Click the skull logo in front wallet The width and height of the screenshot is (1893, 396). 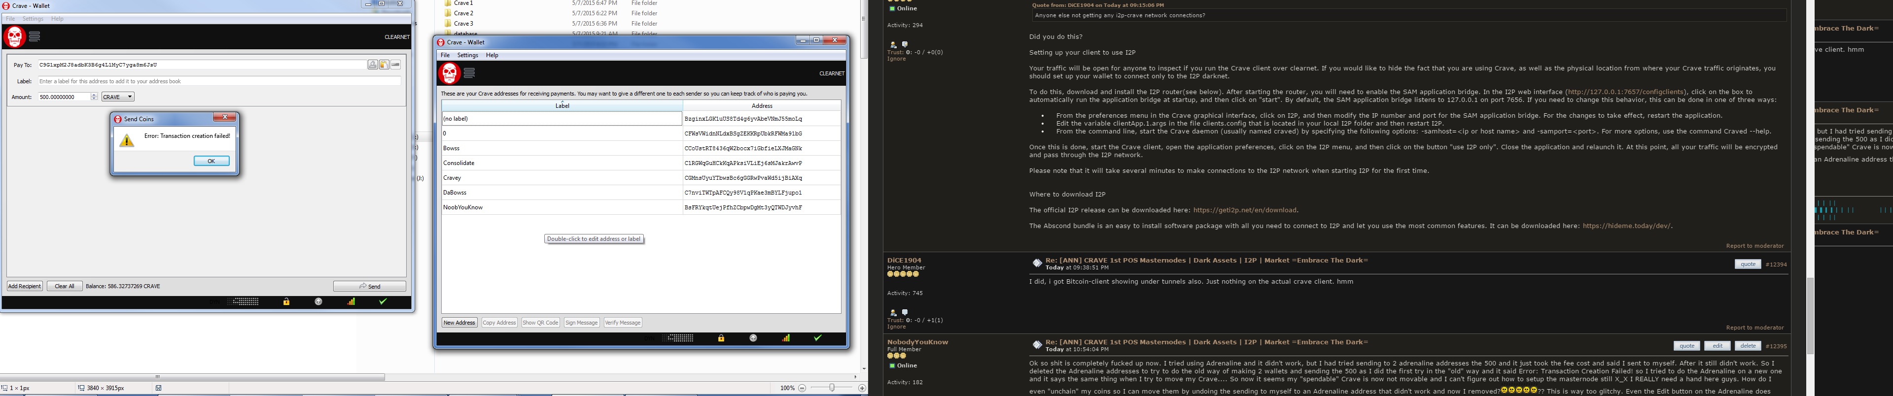450,73
